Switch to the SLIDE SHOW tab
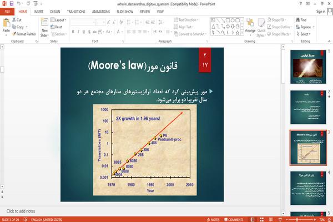The height and width of the screenshot is (222, 333). [x=125, y=12]
